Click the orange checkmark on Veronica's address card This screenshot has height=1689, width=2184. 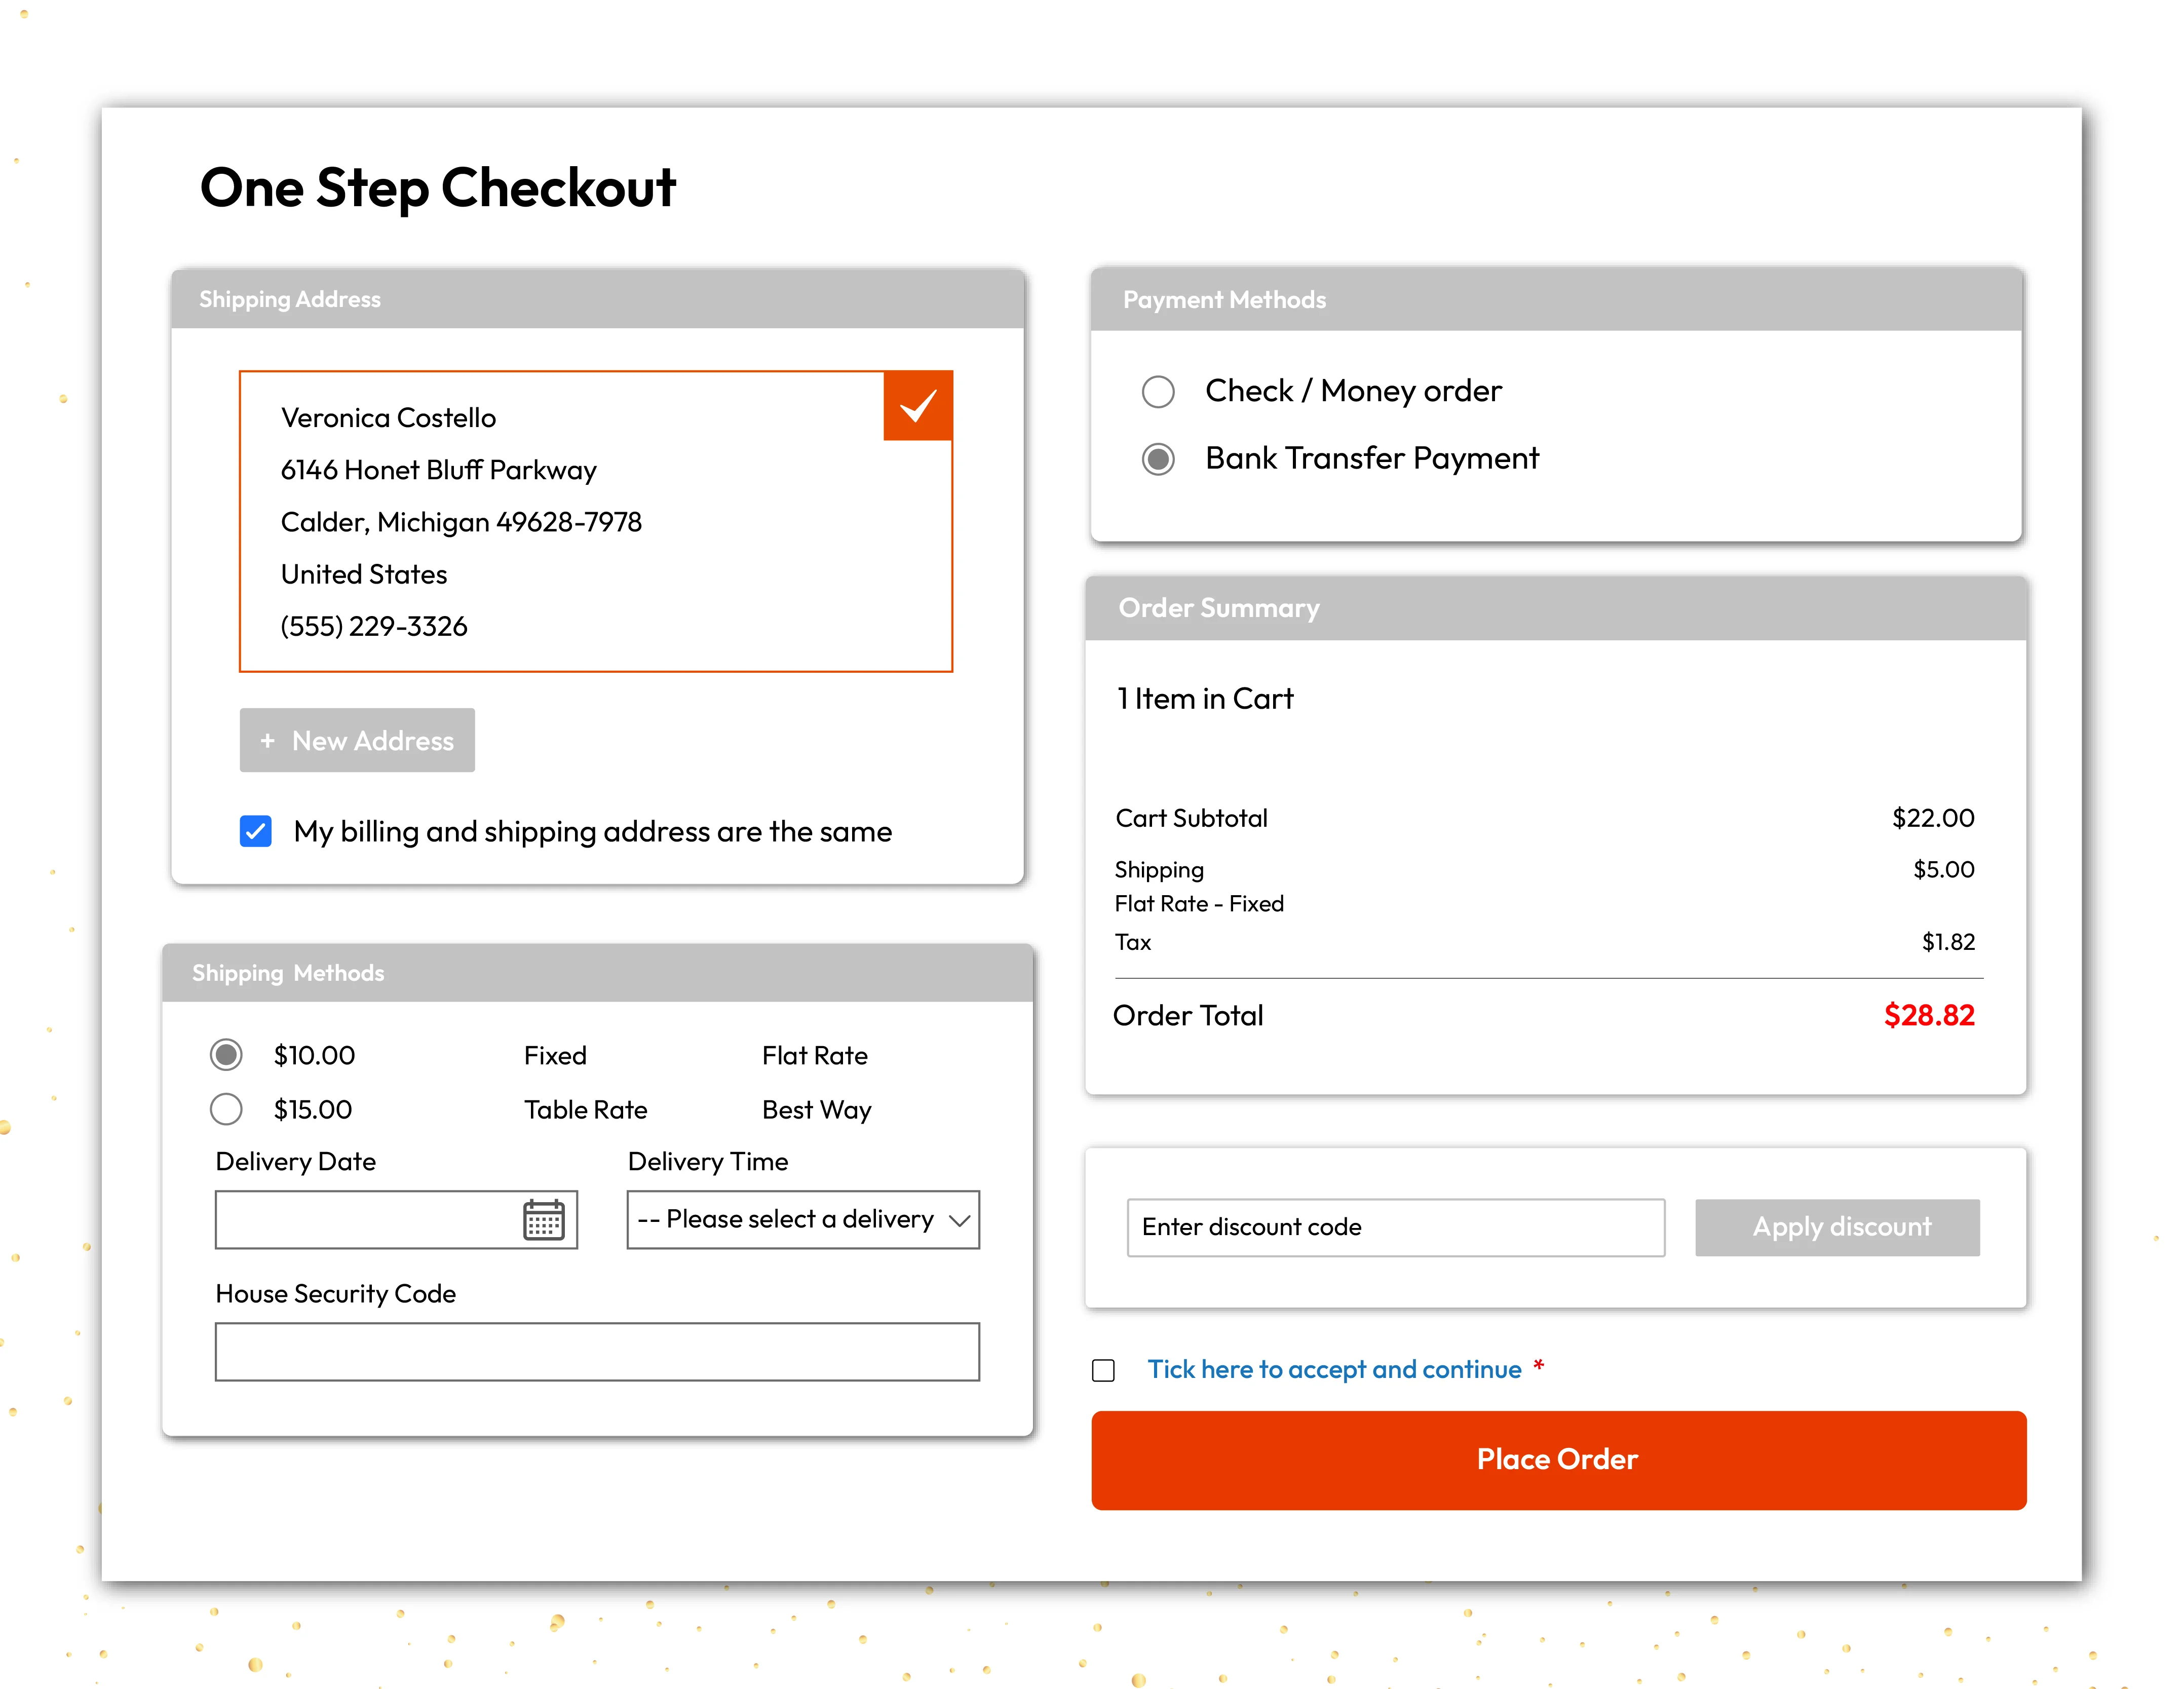[917, 406]
